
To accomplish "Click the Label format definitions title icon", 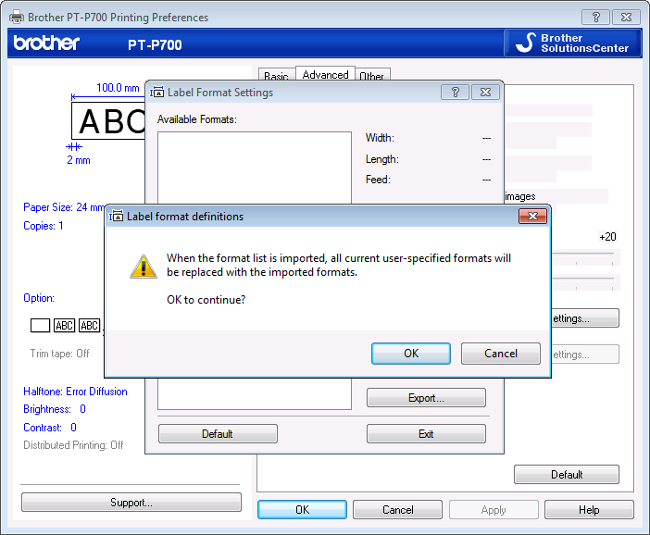I will point(116,216).
